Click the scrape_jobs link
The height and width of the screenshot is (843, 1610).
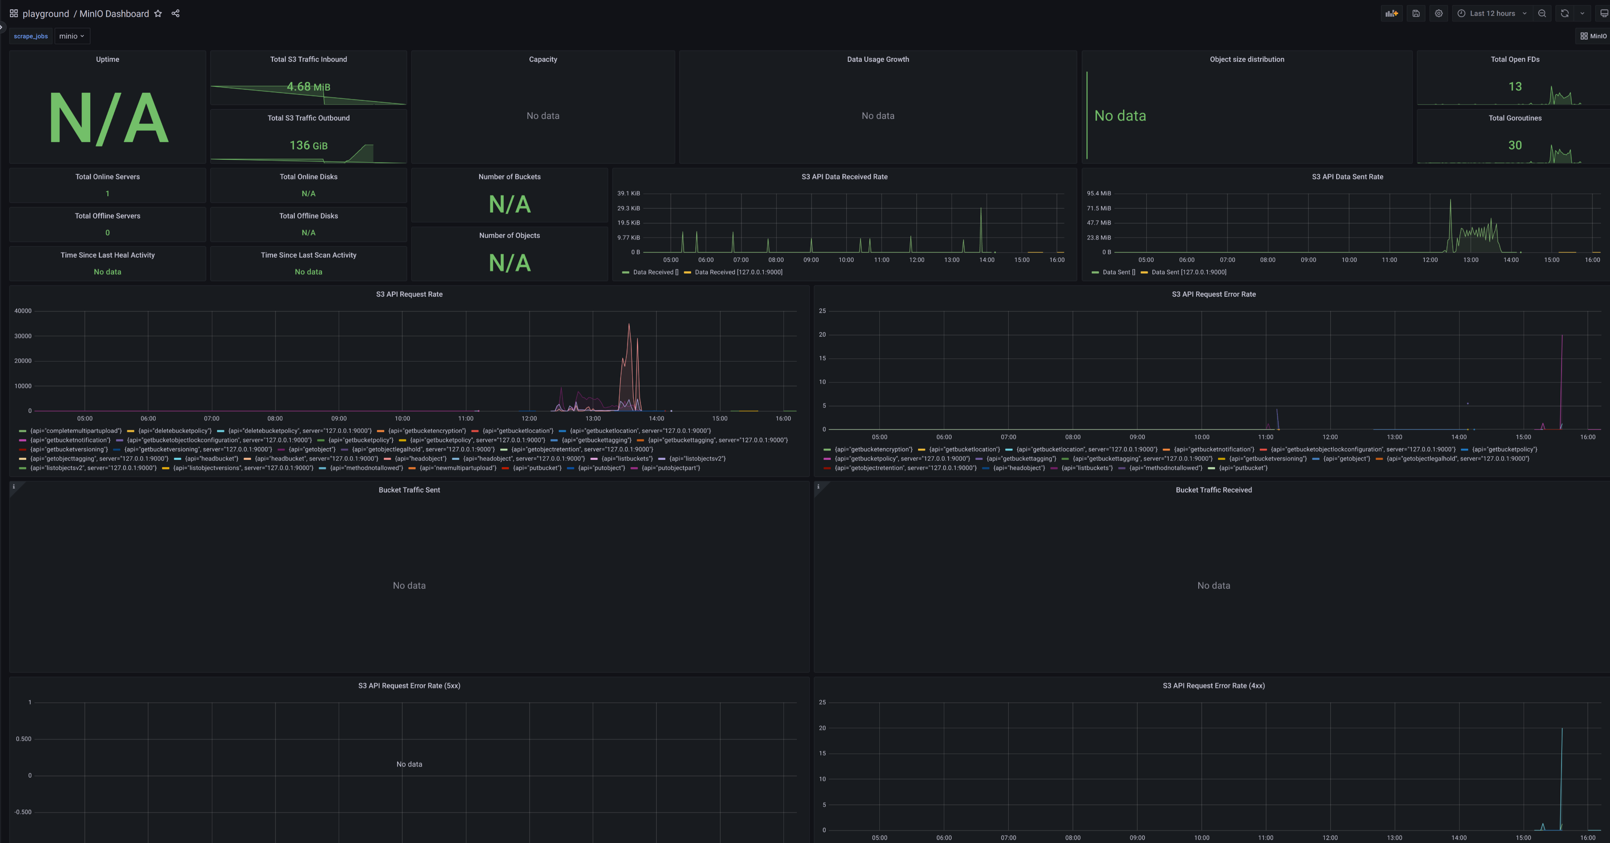coord(30,36)
